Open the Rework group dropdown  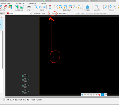click(112, 10)
